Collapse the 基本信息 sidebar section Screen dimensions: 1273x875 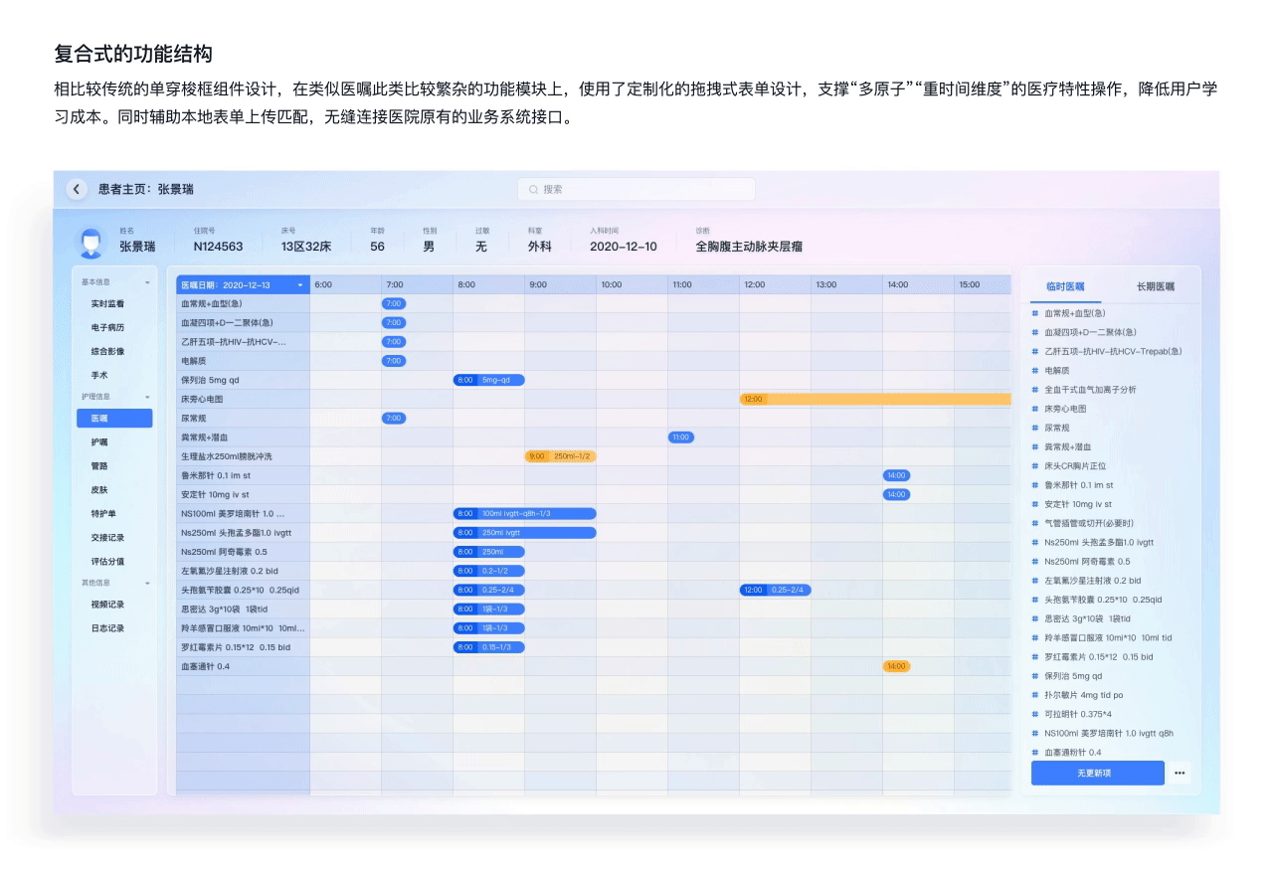(148, 282)
